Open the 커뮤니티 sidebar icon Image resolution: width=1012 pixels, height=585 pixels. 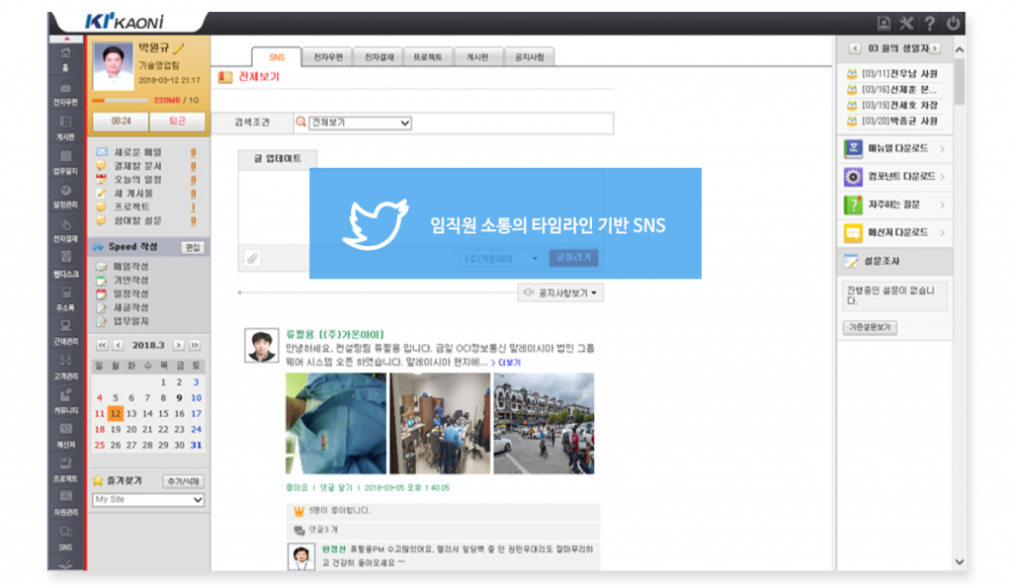pos(66,399)
